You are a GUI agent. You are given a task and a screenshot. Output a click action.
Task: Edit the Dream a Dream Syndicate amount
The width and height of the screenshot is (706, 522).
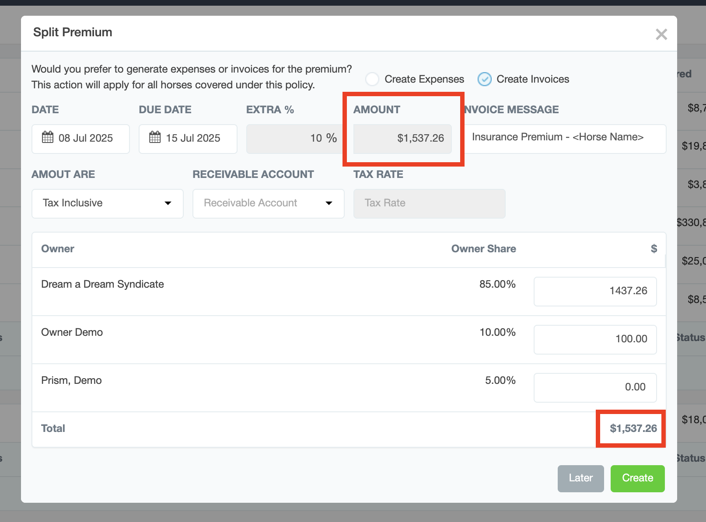(x=595, y=291)
